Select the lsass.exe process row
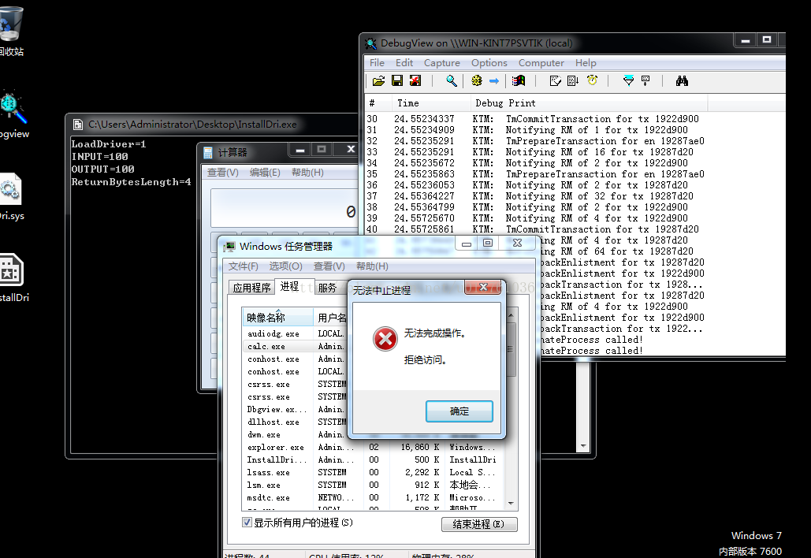This screenshot has height=558, width=811. point(372,472)
